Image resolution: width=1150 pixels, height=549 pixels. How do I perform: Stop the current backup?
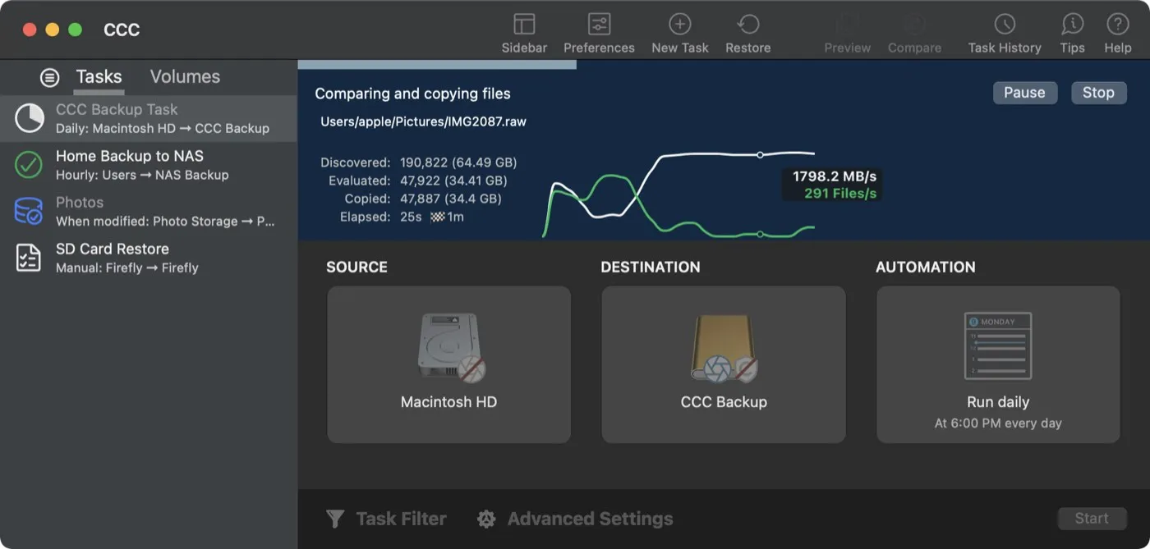pos(1098,93)
